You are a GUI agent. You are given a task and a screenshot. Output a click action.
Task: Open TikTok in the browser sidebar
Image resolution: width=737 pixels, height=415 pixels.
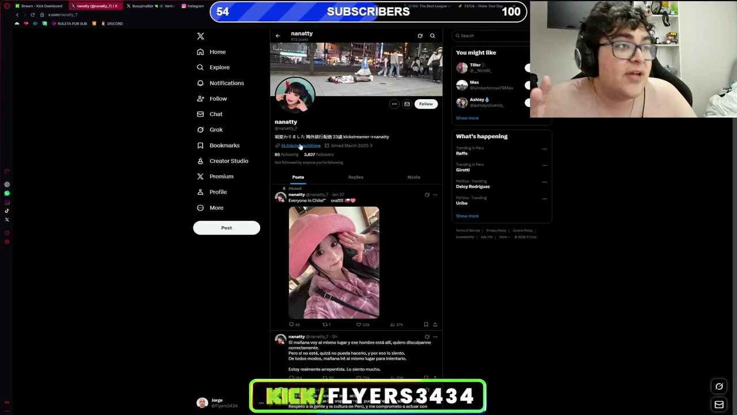7,211
